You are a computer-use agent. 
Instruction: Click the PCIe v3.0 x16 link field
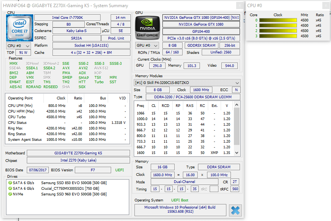(201, 38)
